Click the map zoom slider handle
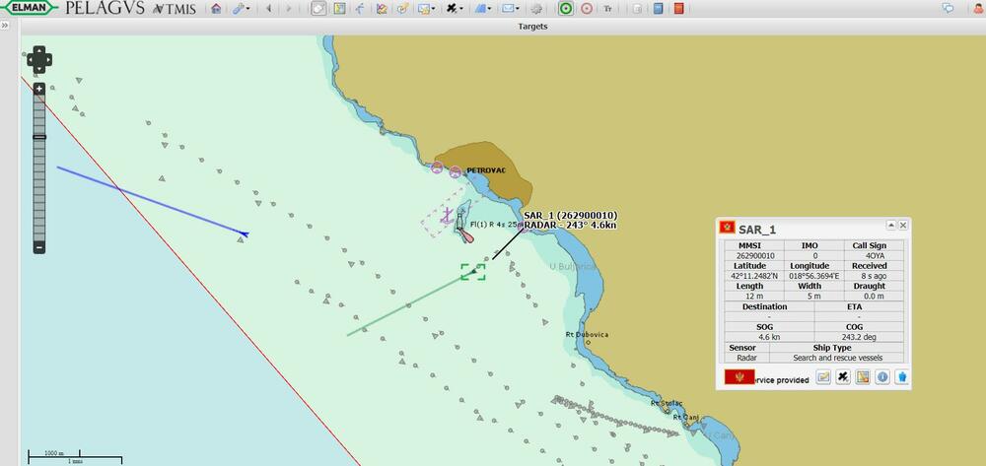This screenshot has width=986, height=466. [39, 137]
